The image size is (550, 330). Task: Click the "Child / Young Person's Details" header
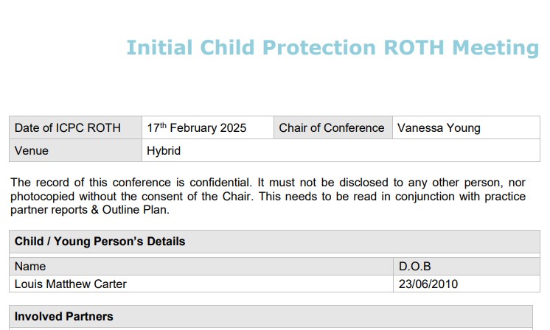(x=100, y=242)
